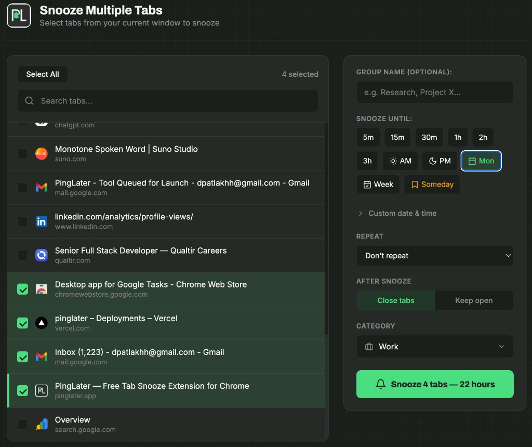The width and height of the screenshot is (532, 447).
Task: Click the Suno Studio favicon
Action: point(42,153)
